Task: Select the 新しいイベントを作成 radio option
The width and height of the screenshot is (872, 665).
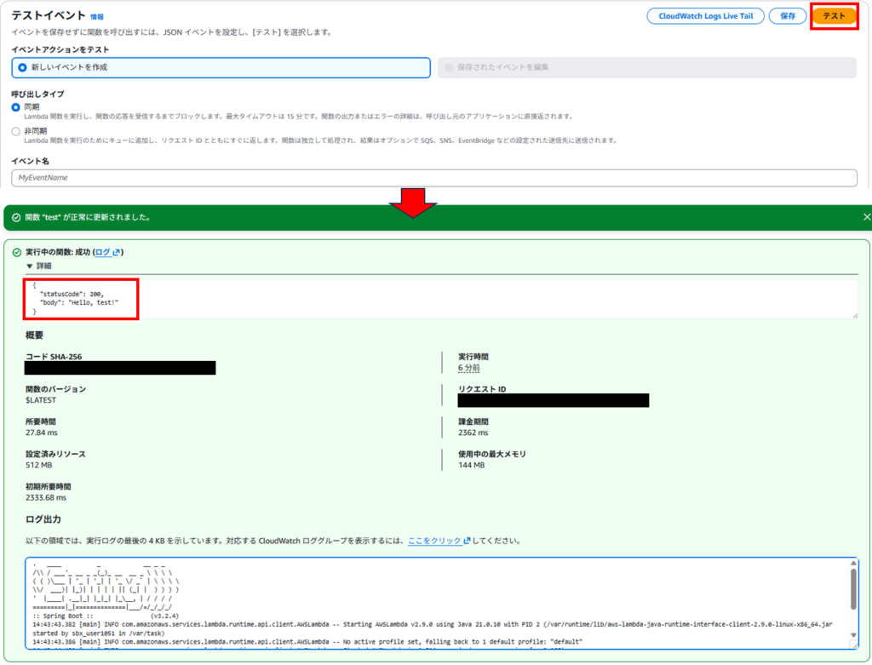Action: (x=23, y=67)
